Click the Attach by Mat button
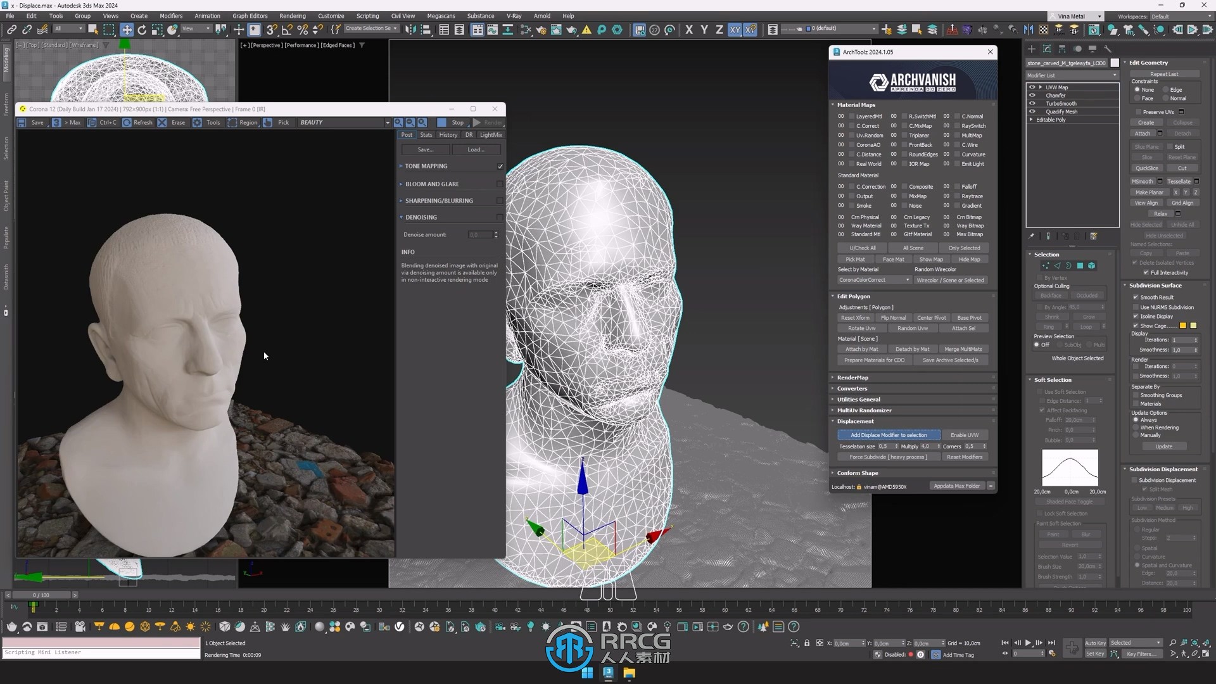The height and width of the screenshot is (684, 1216). (861, 349)
